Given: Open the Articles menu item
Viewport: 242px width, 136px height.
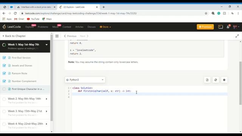Looking at the screenshot, I should click(79, 27).
